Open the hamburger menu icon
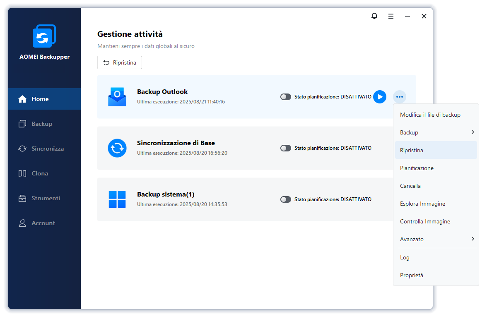 click(391, 16)
